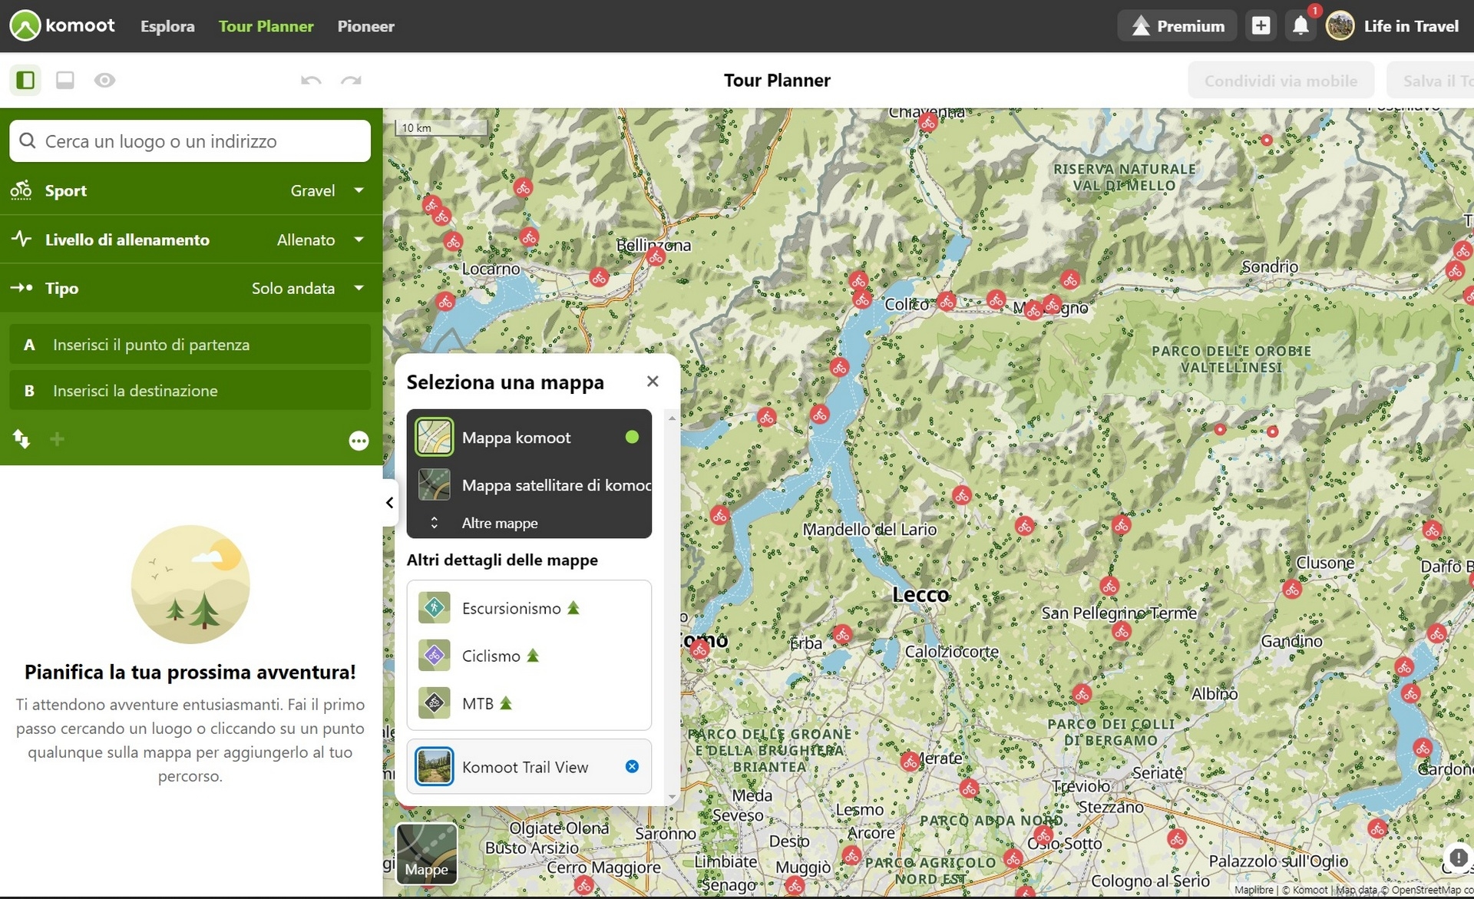The image size is (1474, 899).
Task: Open the Life in Travel profile name
Action: [x=1411, y=26]
